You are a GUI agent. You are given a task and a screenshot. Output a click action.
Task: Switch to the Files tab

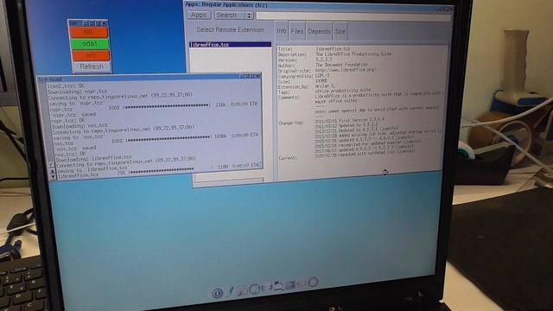[297, 31]
